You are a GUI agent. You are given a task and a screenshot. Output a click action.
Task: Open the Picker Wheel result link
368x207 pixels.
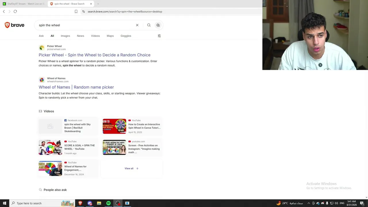tap(95, 55)
